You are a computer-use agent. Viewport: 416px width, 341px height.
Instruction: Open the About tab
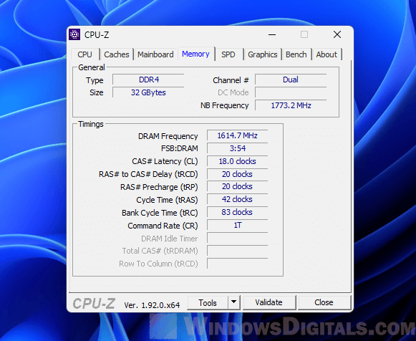[x=326, y=54]
